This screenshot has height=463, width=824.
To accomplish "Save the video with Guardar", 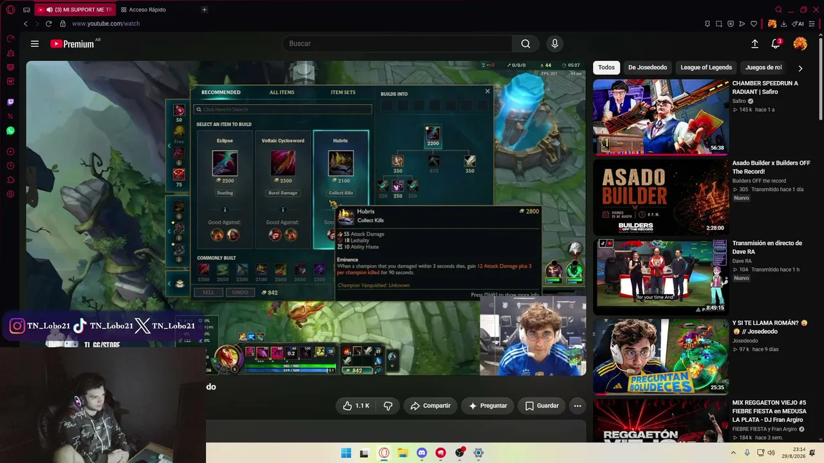I will [541, 406].
